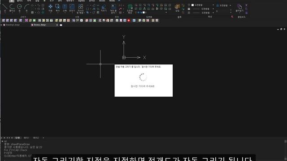
Task: Expand the Polyline tool dropdown arrow
Action: point(12,13)
